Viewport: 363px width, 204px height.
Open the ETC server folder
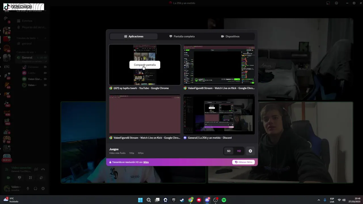(x=7, y=67)
